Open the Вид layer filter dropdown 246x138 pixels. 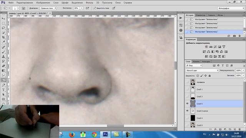coord(194,66)
